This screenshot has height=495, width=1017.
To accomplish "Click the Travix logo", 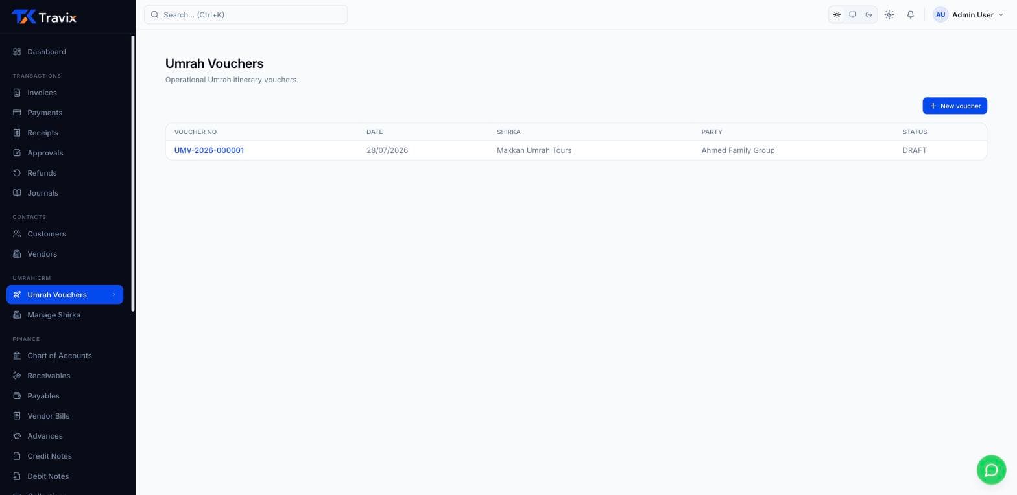I will click(44, 17).
